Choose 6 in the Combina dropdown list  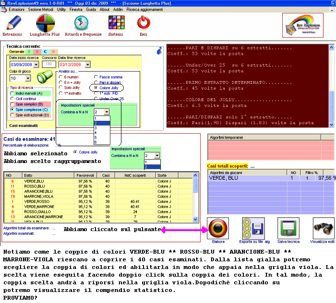[x=102, y=142]
